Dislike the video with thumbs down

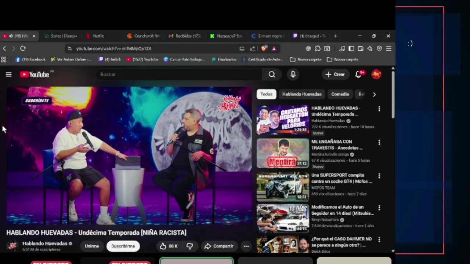pyautogui.click(x=190, y=246)
